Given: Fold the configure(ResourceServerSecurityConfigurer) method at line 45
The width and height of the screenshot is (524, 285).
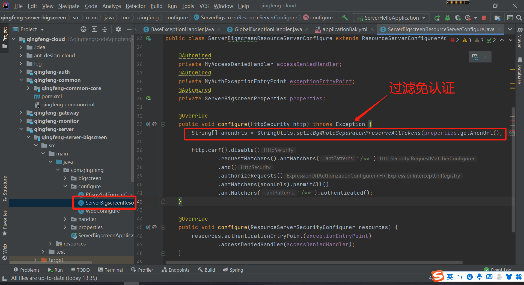Looking at the screenshot, I should 163,227.
